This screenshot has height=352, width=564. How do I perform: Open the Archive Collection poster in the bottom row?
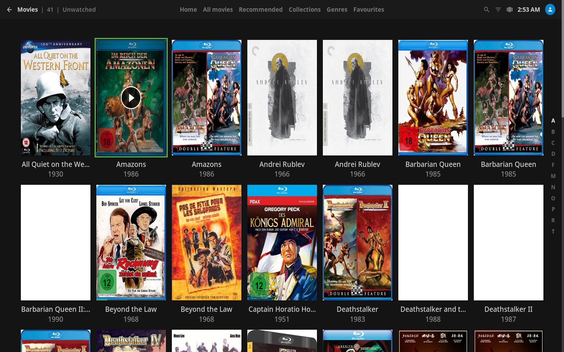(x=357, y=341)
